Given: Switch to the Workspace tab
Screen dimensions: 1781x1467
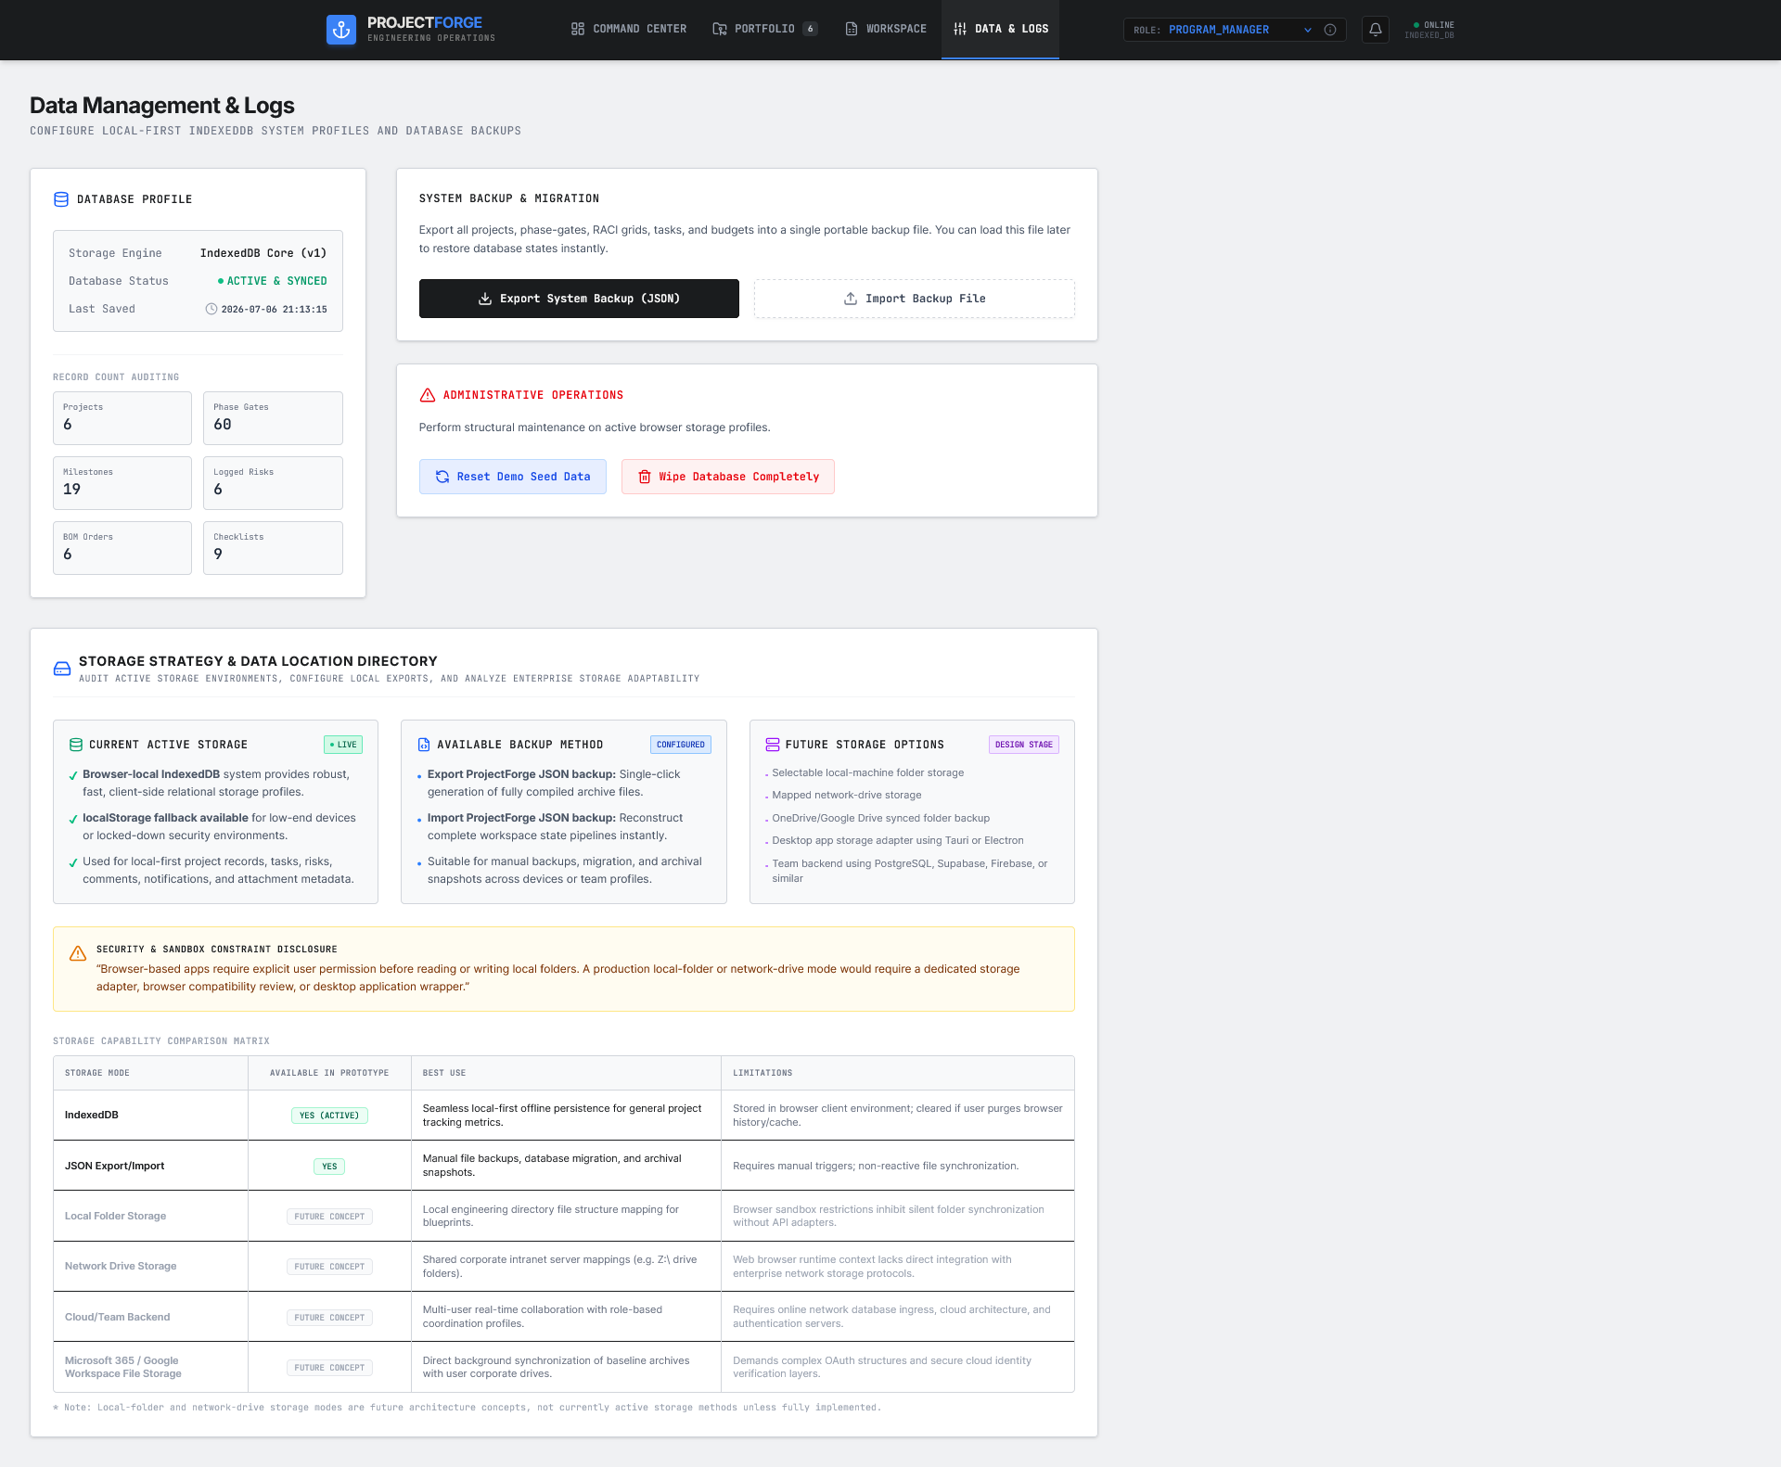Looking at the screenshot, I should coord(886,30).
